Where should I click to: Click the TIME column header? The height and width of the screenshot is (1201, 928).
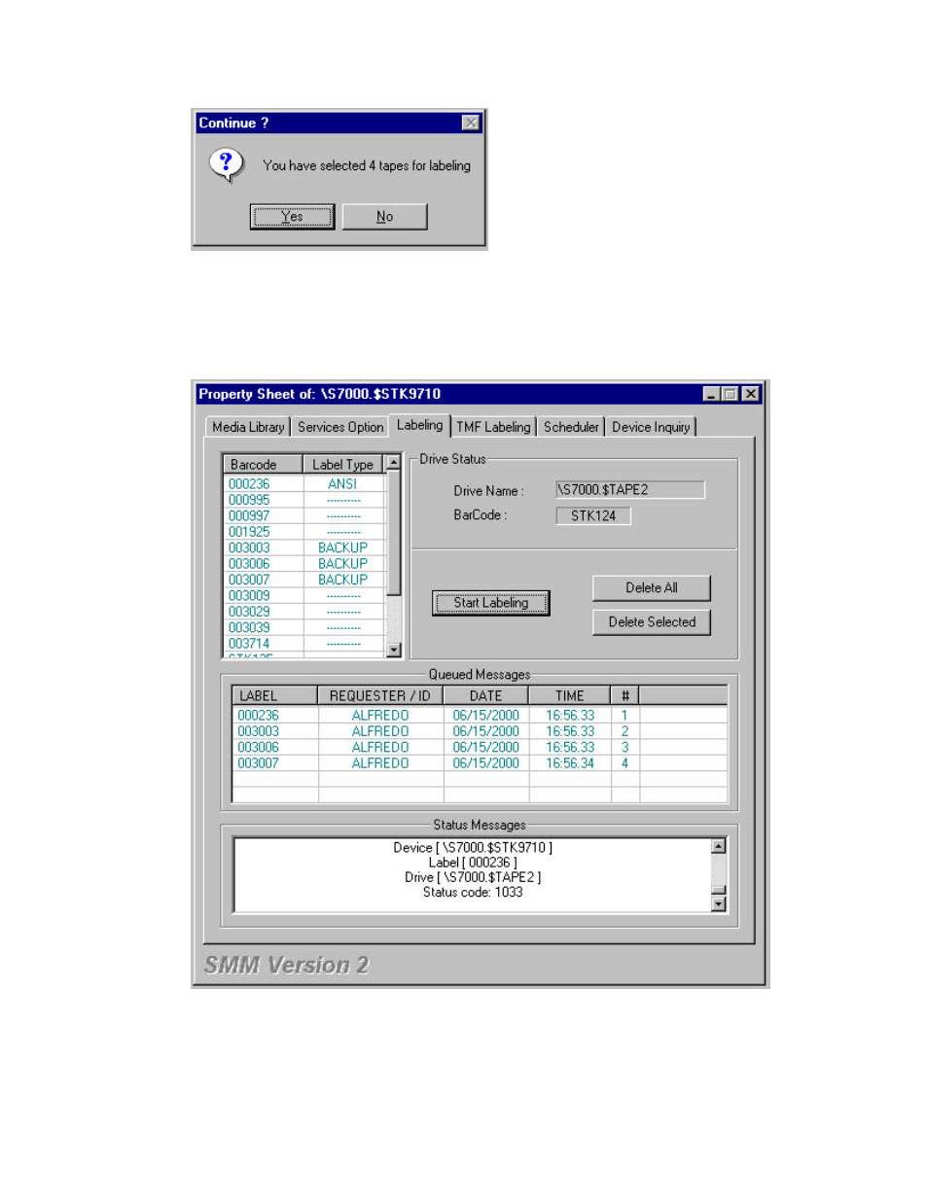(570, 695)
